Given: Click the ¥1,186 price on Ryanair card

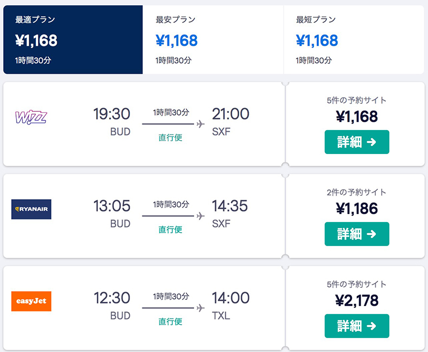Looking at the screenshot, I should [356, 209].
